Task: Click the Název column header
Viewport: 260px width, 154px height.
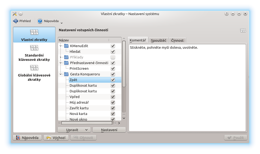Action: coord(90,40)
